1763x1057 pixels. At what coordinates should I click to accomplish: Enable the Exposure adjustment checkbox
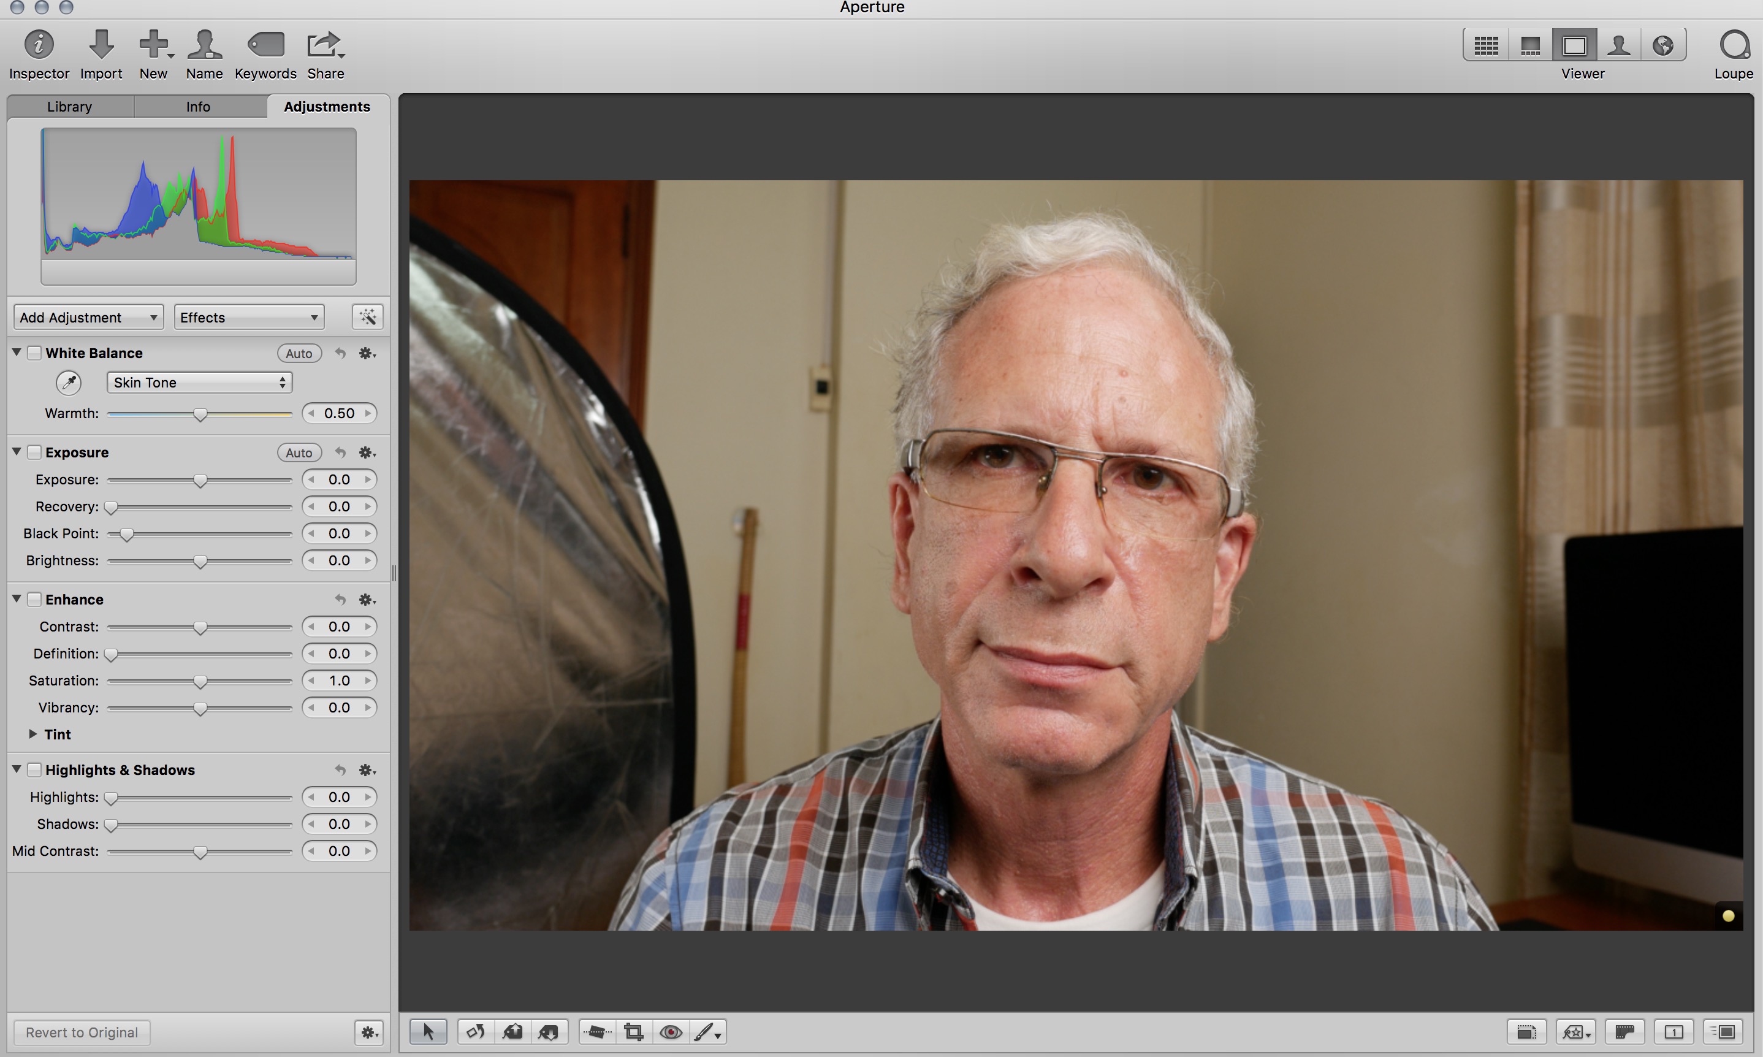pos(34,452)
